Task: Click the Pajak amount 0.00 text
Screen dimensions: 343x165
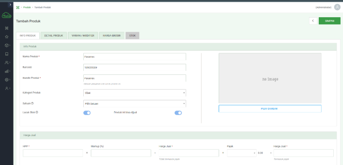Action: pyautogui.click(x=260, y=153)
